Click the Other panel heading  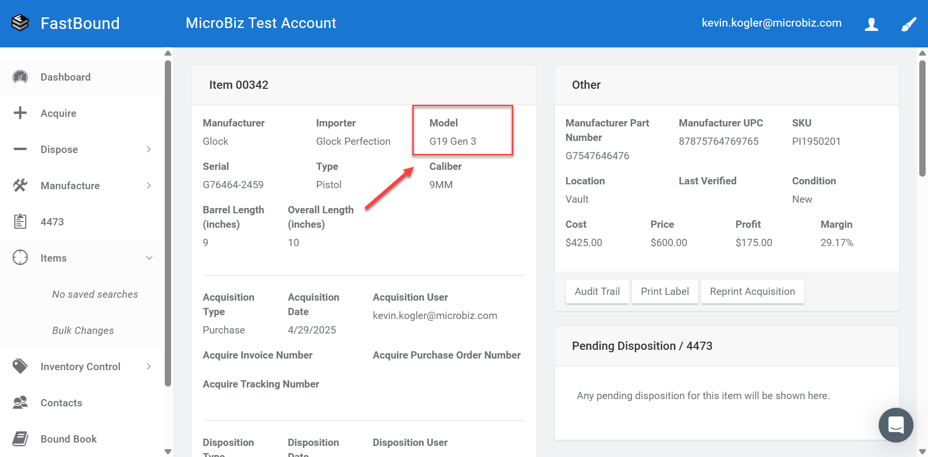pyautogui.click(x=586, y=85)
